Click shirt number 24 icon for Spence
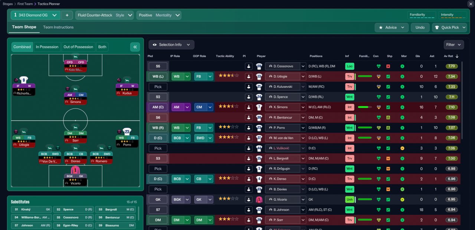This screenshot has height=230, width=475. pyautogui.click(x=259, y=97)
